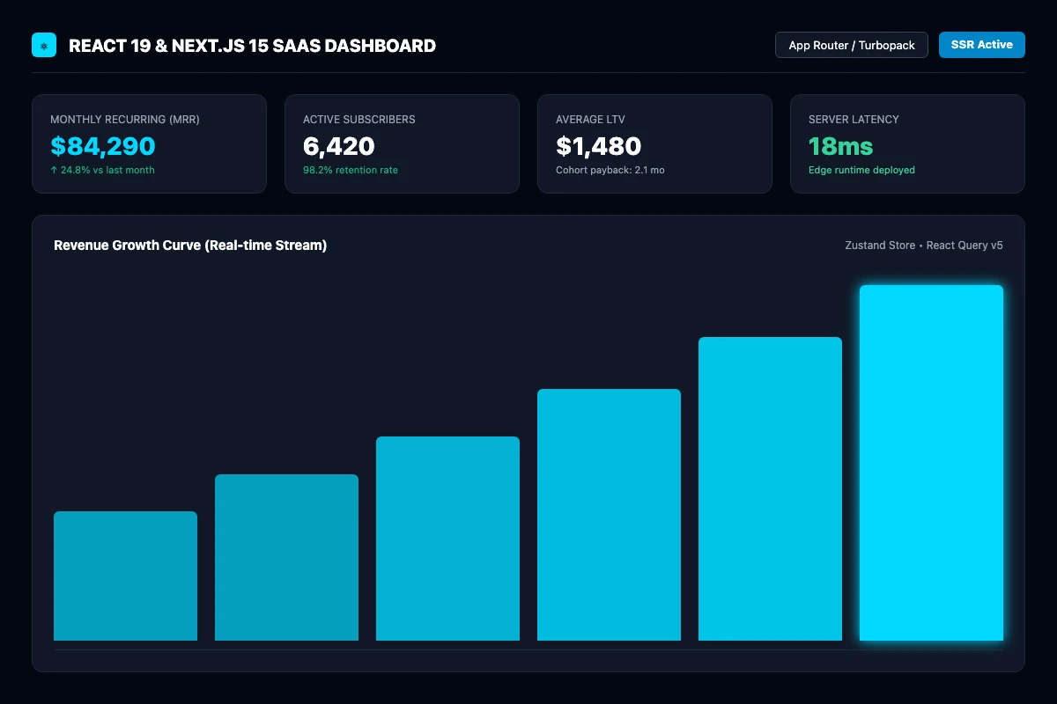
Task: Open the Active Subscribers card label
Action: [359, 119]
